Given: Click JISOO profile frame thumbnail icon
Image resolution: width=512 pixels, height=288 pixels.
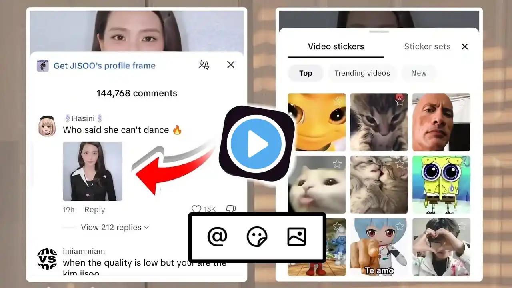Looking at the screenshot, I should [x=43, y=66].
